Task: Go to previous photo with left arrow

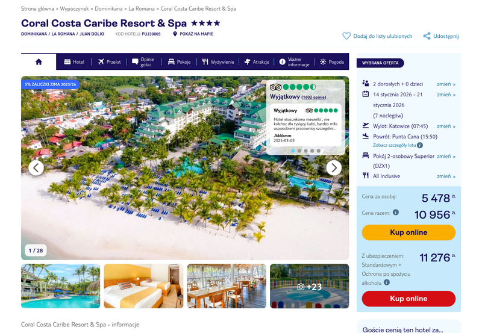Action: [x=36, y=168]
